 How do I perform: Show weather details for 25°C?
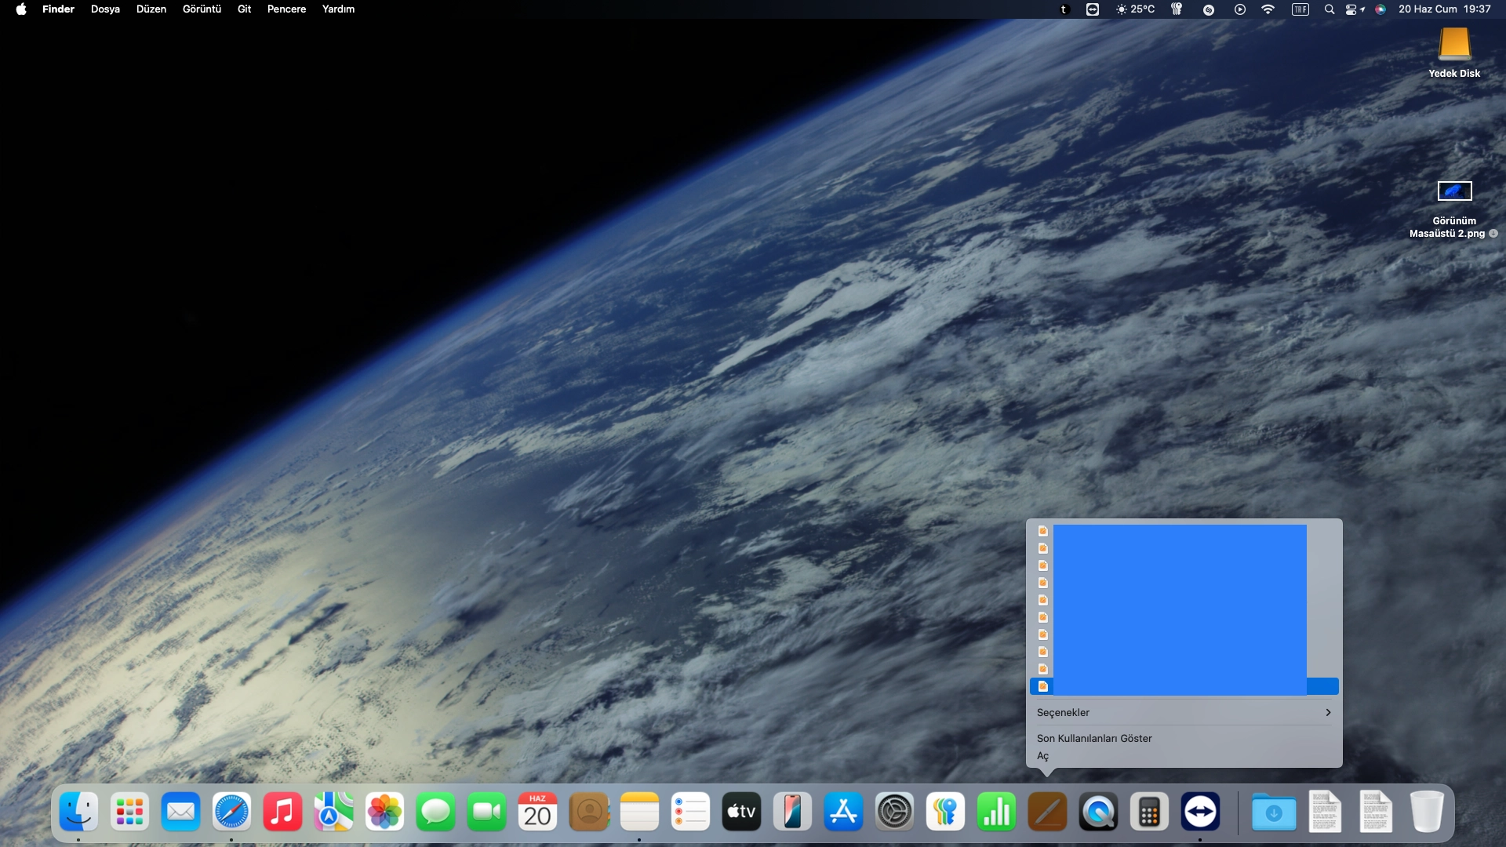[1135, 9]
